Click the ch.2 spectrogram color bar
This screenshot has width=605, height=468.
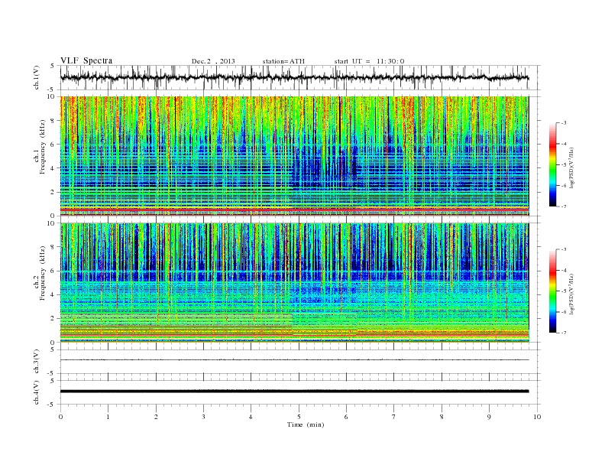point(552,291)
